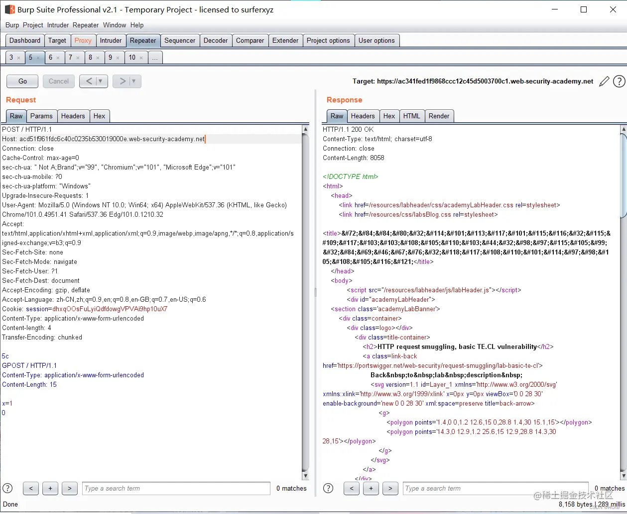627x514 pixels.
Task: Open the back history dropdown arrow
Action: [101, 81]
